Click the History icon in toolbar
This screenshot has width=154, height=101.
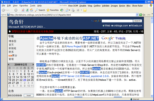point(62,10)
